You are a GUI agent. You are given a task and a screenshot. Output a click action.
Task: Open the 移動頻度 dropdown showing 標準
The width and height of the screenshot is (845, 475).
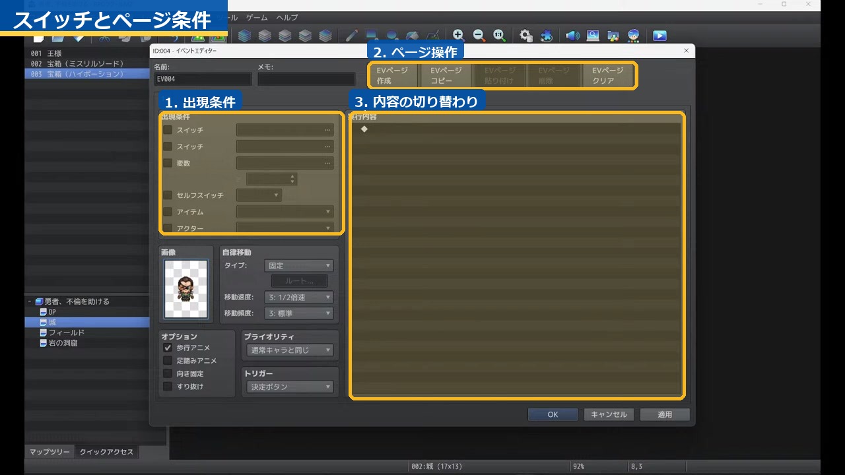tap(298, 313)
